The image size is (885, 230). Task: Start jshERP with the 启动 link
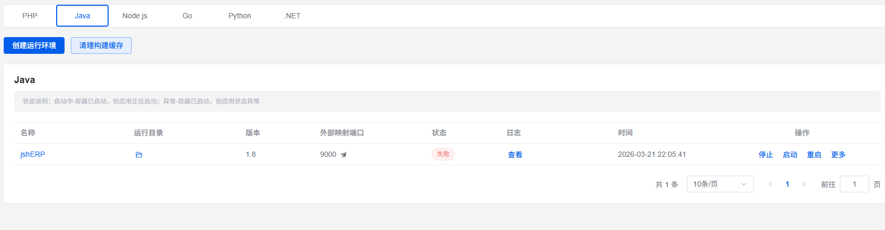(x=790, y=155)
